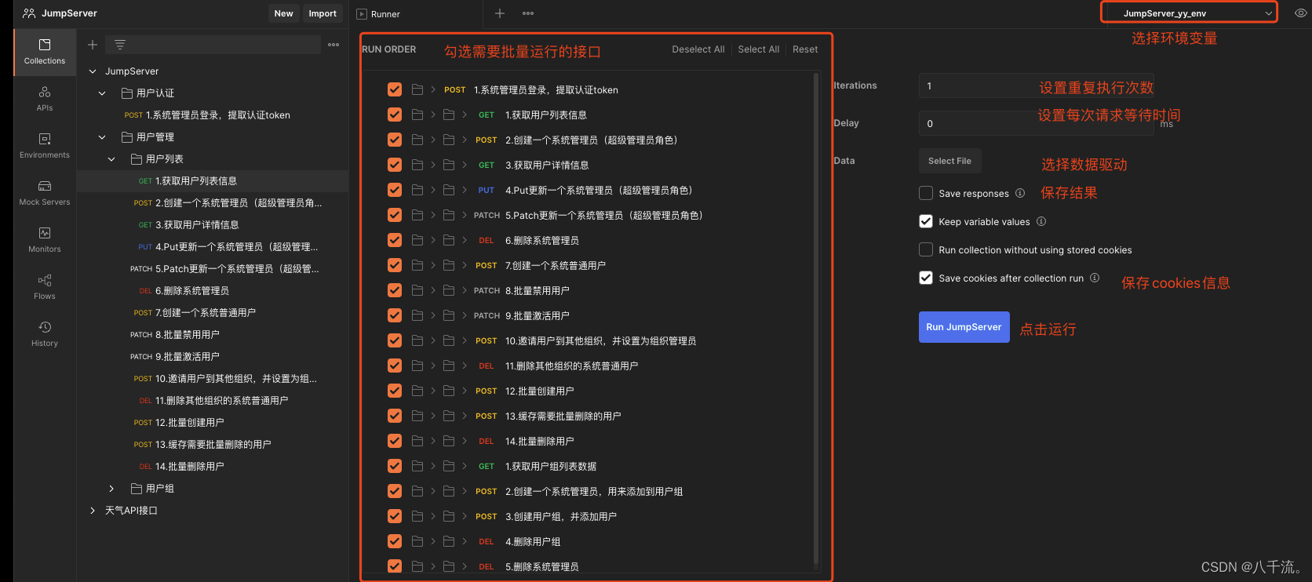This screenshot has width=1312, height=582.
Task: Focus the Delay input field
Action: pyautogui.click(x=1036, y=123)
